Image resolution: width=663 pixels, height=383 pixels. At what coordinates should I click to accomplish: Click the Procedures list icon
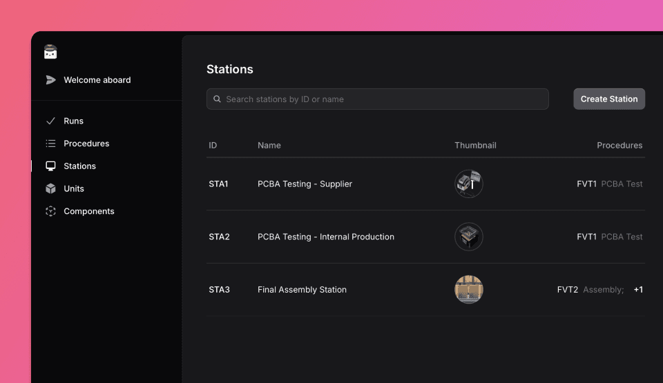coord(50,144)
